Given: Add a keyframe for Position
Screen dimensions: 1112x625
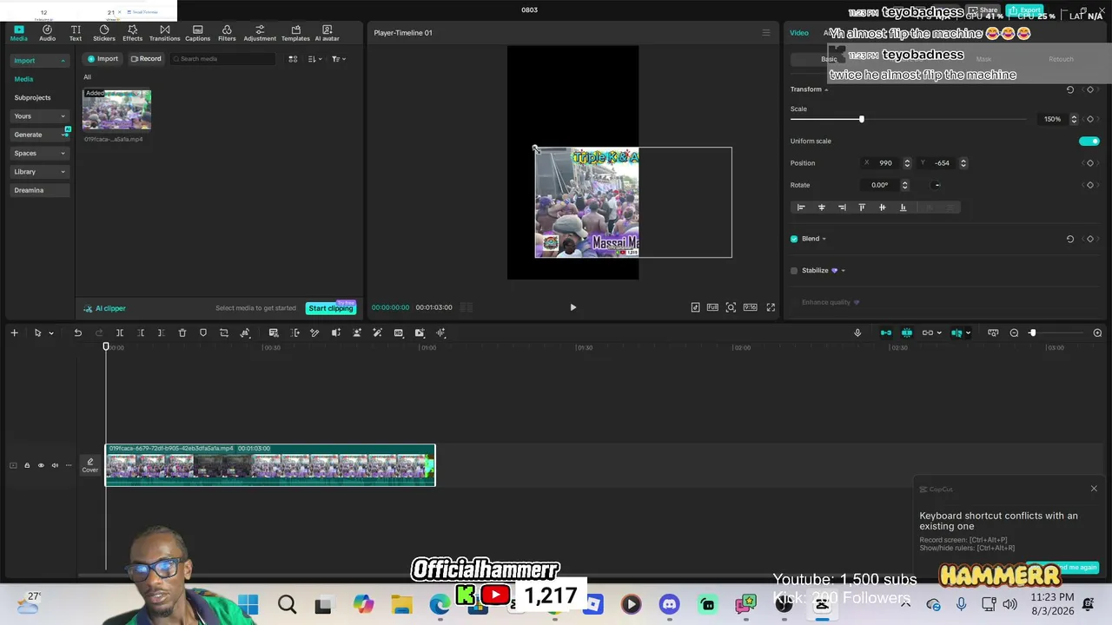Looking at the screenshot, I should click(x=1090, y=163).
